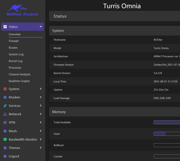The height and width of the screenshot is (161, 180).
Task: Click the 5.4.124 kernel version value
Action: coord(158,73)
